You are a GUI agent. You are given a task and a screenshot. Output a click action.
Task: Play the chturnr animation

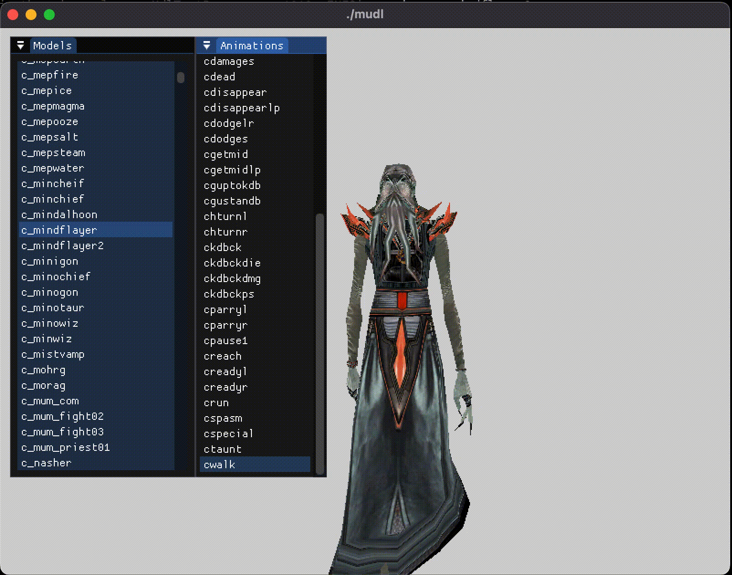[x=255, y=232]
